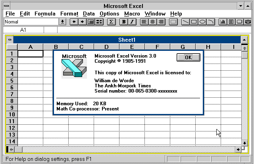Select the Rectangle drawing tool

[x=194, y=22]
